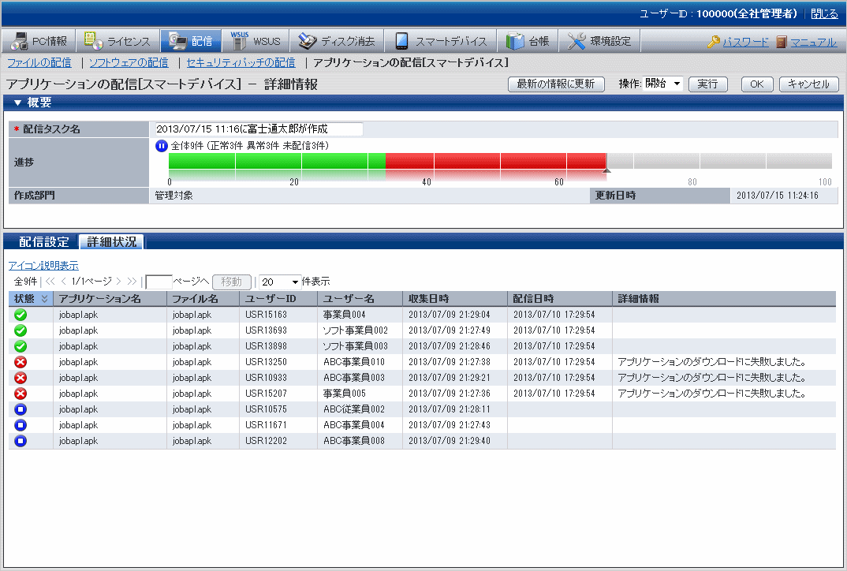This screenshot has width=847, height=571.
Task: Open ディスク消去 disk erase icon
Action: (307, 41)
